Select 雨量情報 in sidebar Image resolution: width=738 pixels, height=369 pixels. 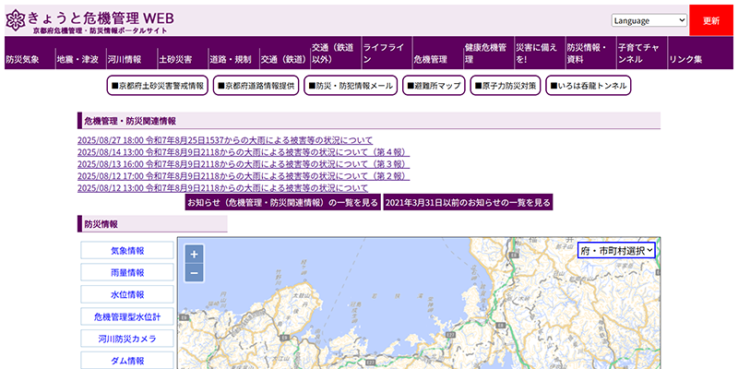127,272
